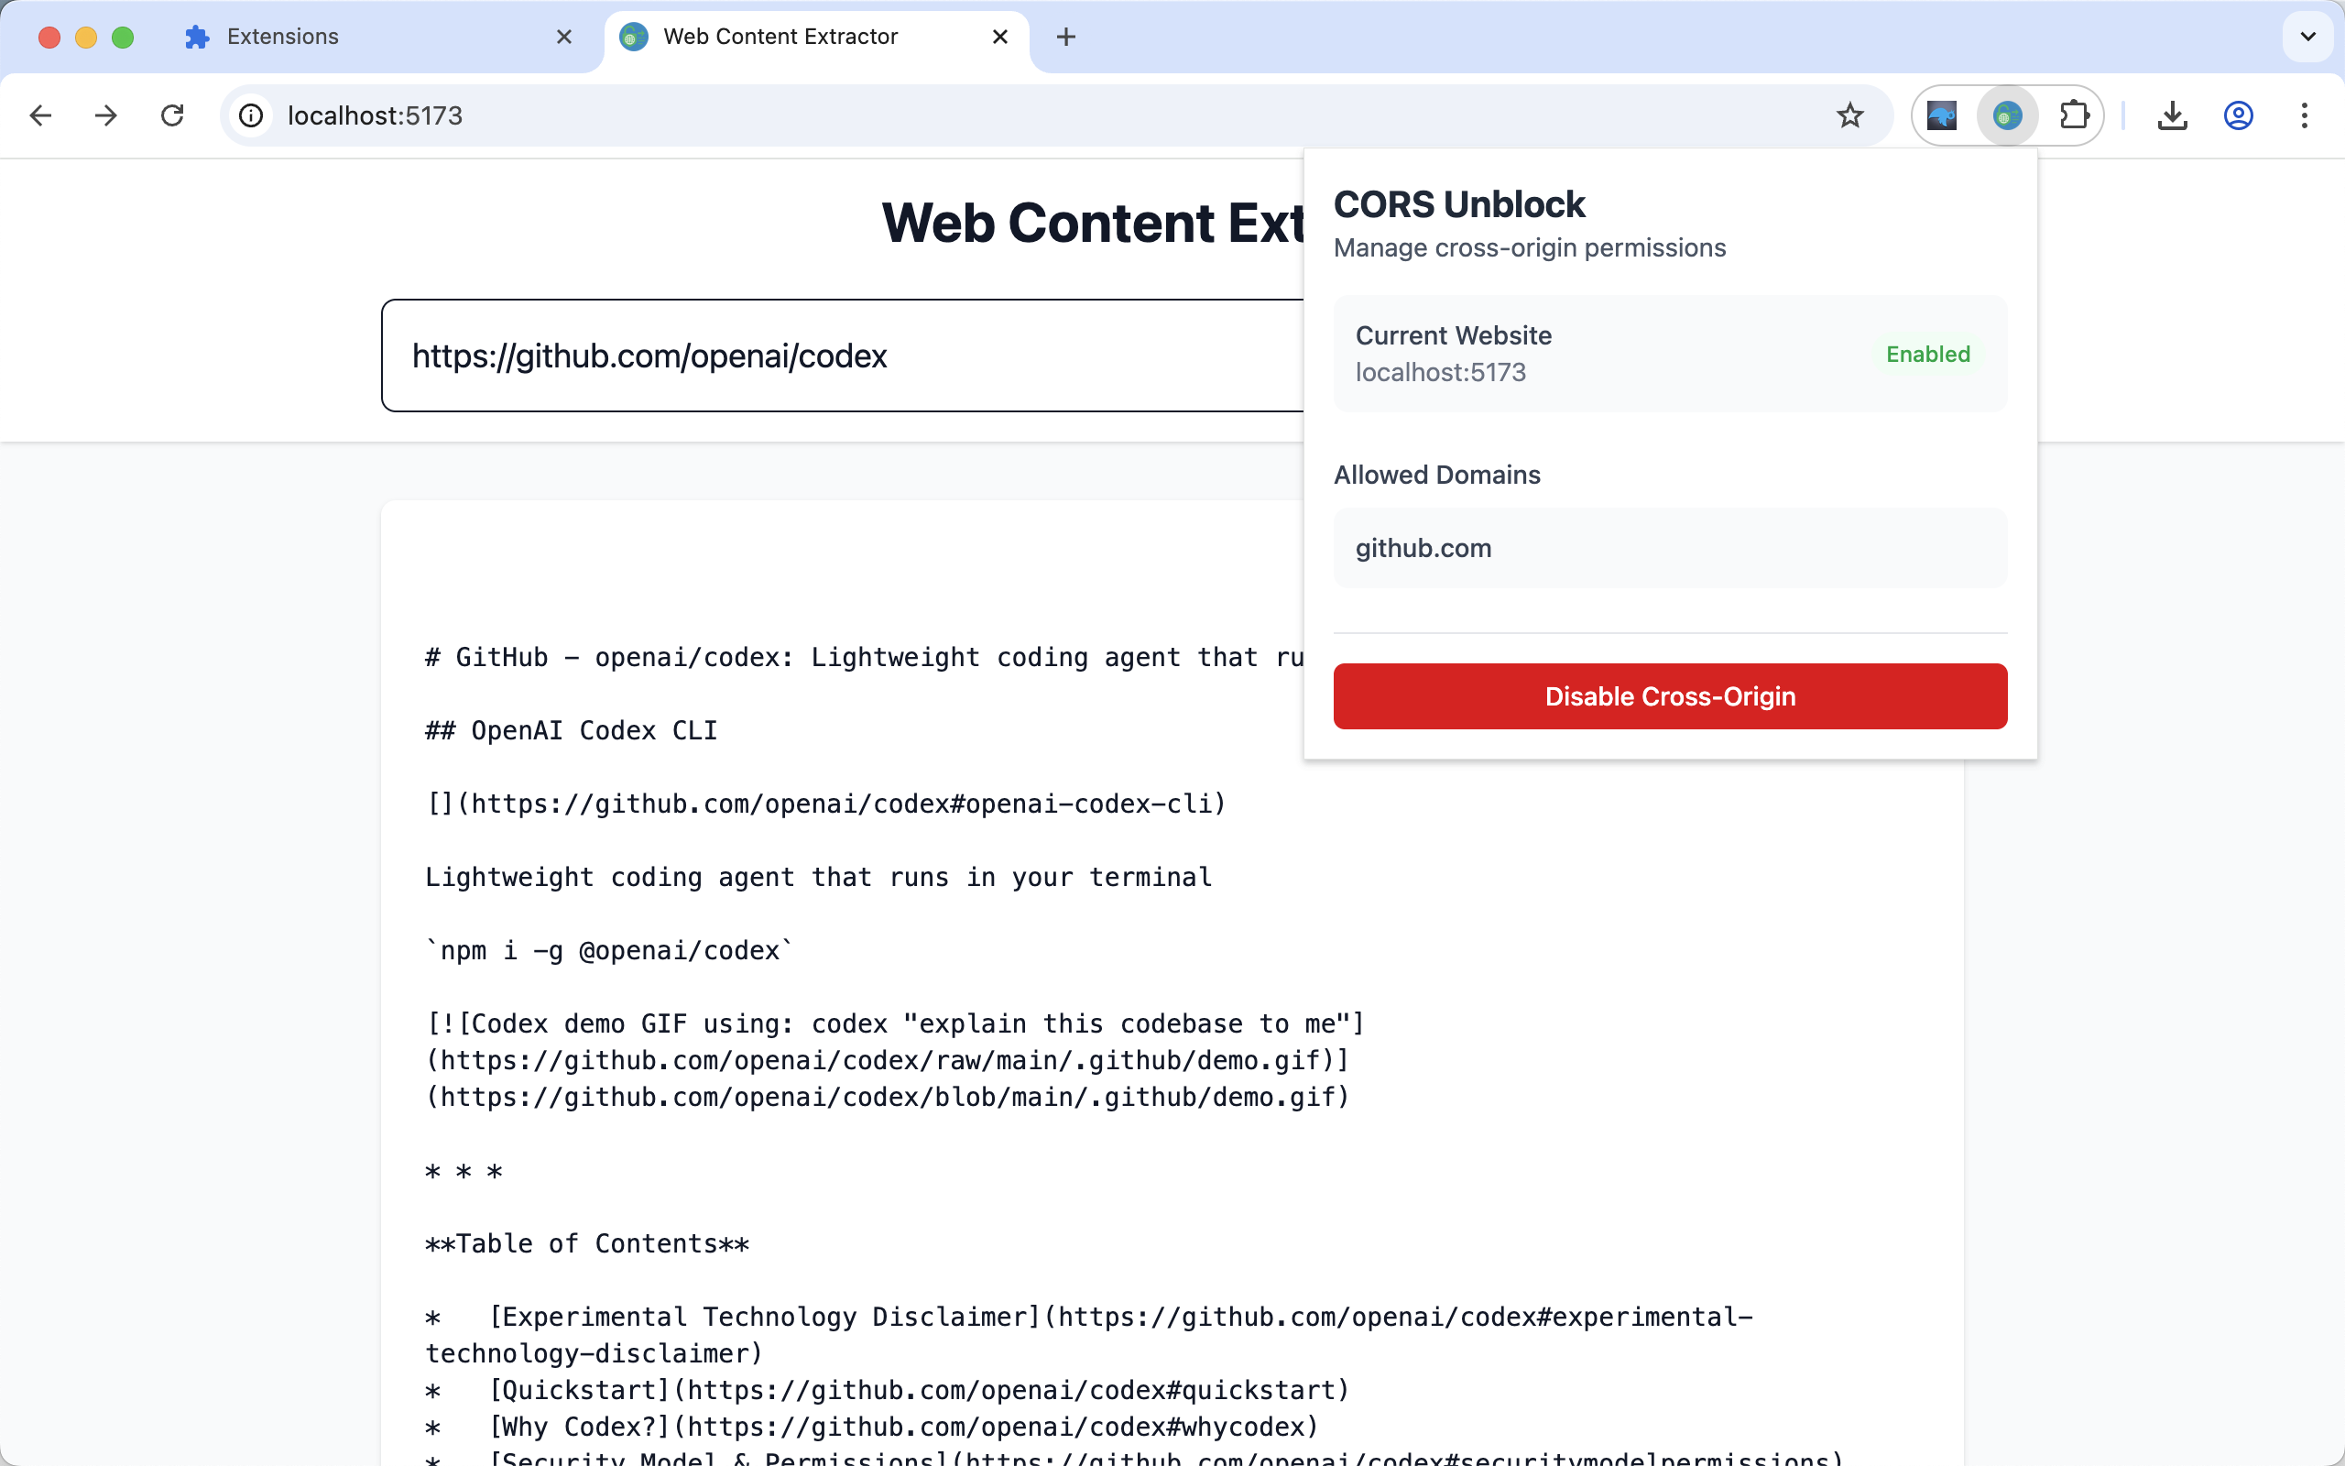This screenshot has width=2345, height=1466.
Task: Close the Extensions tab
Action: click(x=564, y=37)
